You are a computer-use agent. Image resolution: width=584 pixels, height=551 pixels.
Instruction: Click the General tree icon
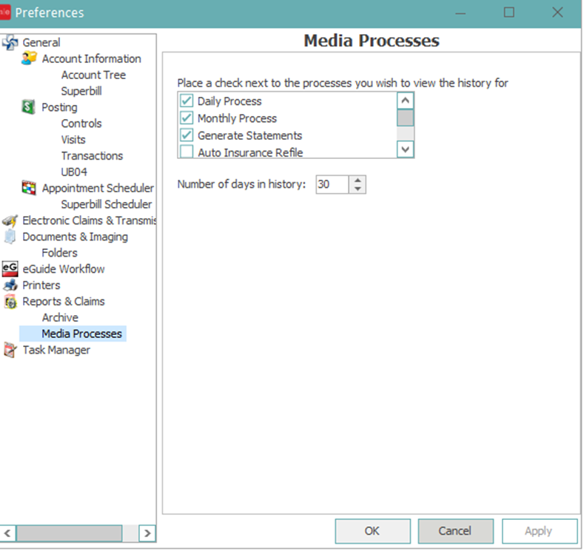(x=10, y=42)
